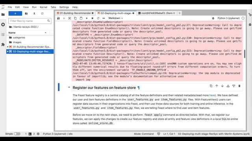Screen dimensions: 252x141
Task: Restart kernel and run all cells
Action: tap(104, 18)
